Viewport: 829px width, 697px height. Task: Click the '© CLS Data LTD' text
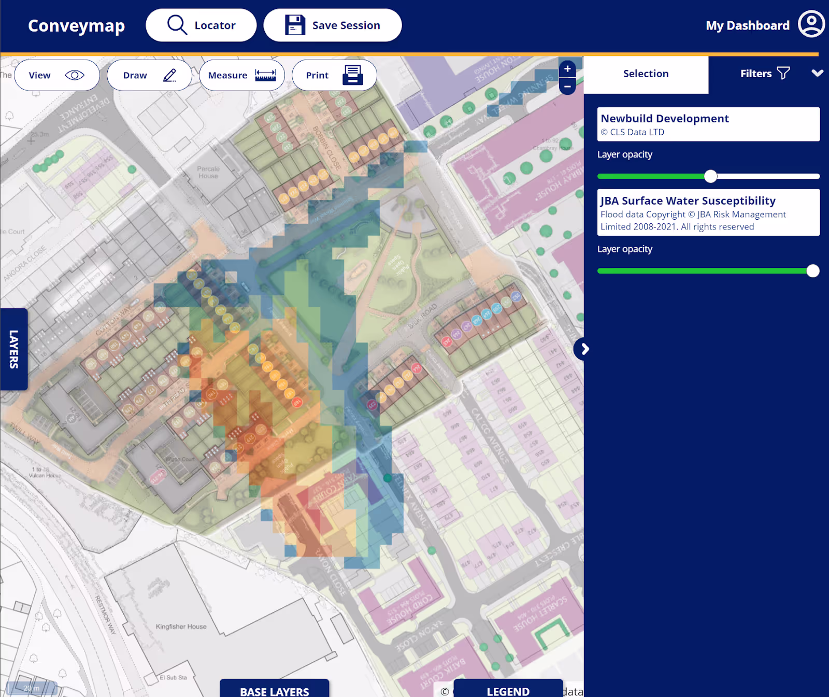[x=632, y=132]
